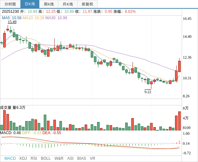The height and width of the screenshot is (162, 198).
Task: Select the BOLL indicator
Action: coord(46,158)
